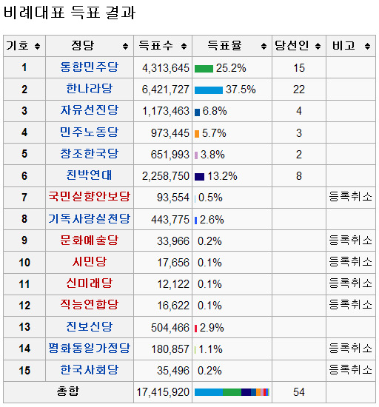
Task: Click the light blue 37.5% vote bar
Action: (209, 90)
